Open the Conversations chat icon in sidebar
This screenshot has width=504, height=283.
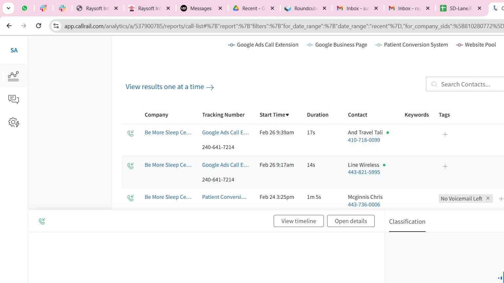[x=13, y=99]
